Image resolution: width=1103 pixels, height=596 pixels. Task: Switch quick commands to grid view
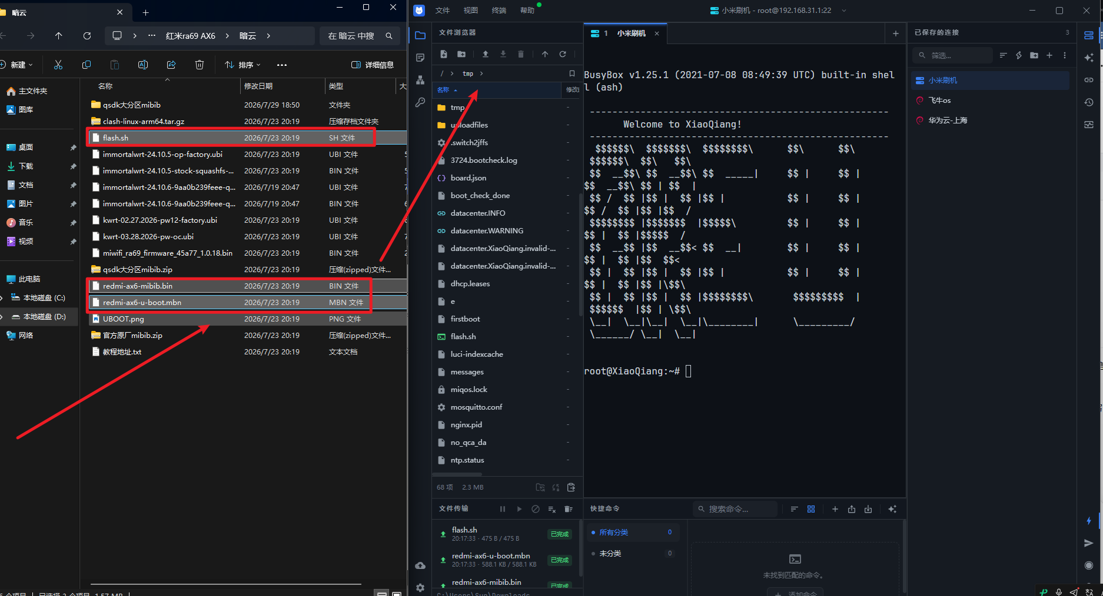[x=811, y=509]
